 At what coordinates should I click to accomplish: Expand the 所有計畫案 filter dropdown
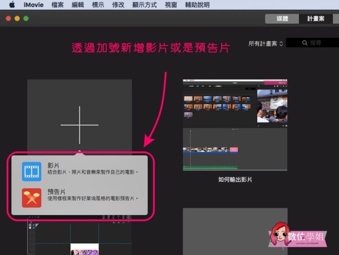[x=266, y=43]
